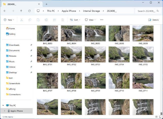Close the 202408__ tab
This screenshot has width=163, height=119.
pos(39,4)
